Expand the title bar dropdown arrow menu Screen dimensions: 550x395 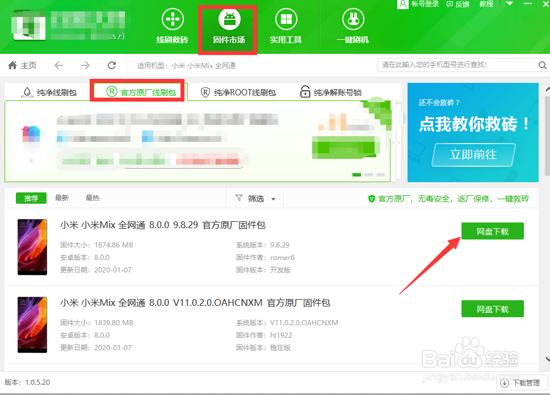coord(510,3)
